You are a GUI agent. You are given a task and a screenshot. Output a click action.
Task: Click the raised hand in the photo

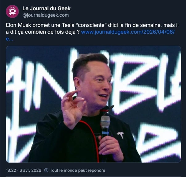pos(73,109)
